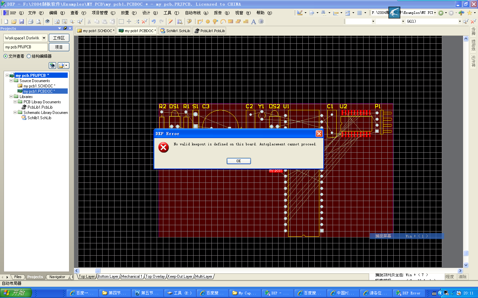Click the Open document folder icon
The width and height of the screenshot is (478, 298).
tap(14, 22)
